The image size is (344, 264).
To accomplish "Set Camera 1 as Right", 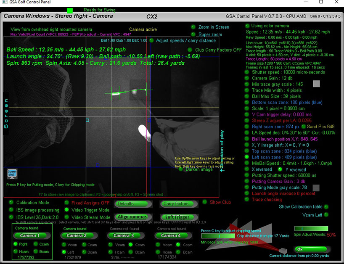I will pos(16,244).
